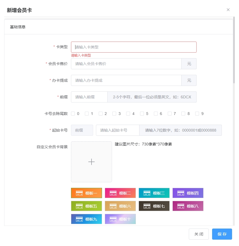Choose the magenta 模板八 card template
This screenshot has width=239, height=246.
188,206
